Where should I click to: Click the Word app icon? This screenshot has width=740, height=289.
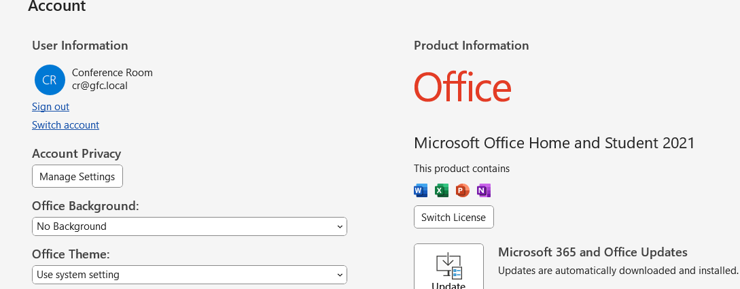tap(421, 190)
